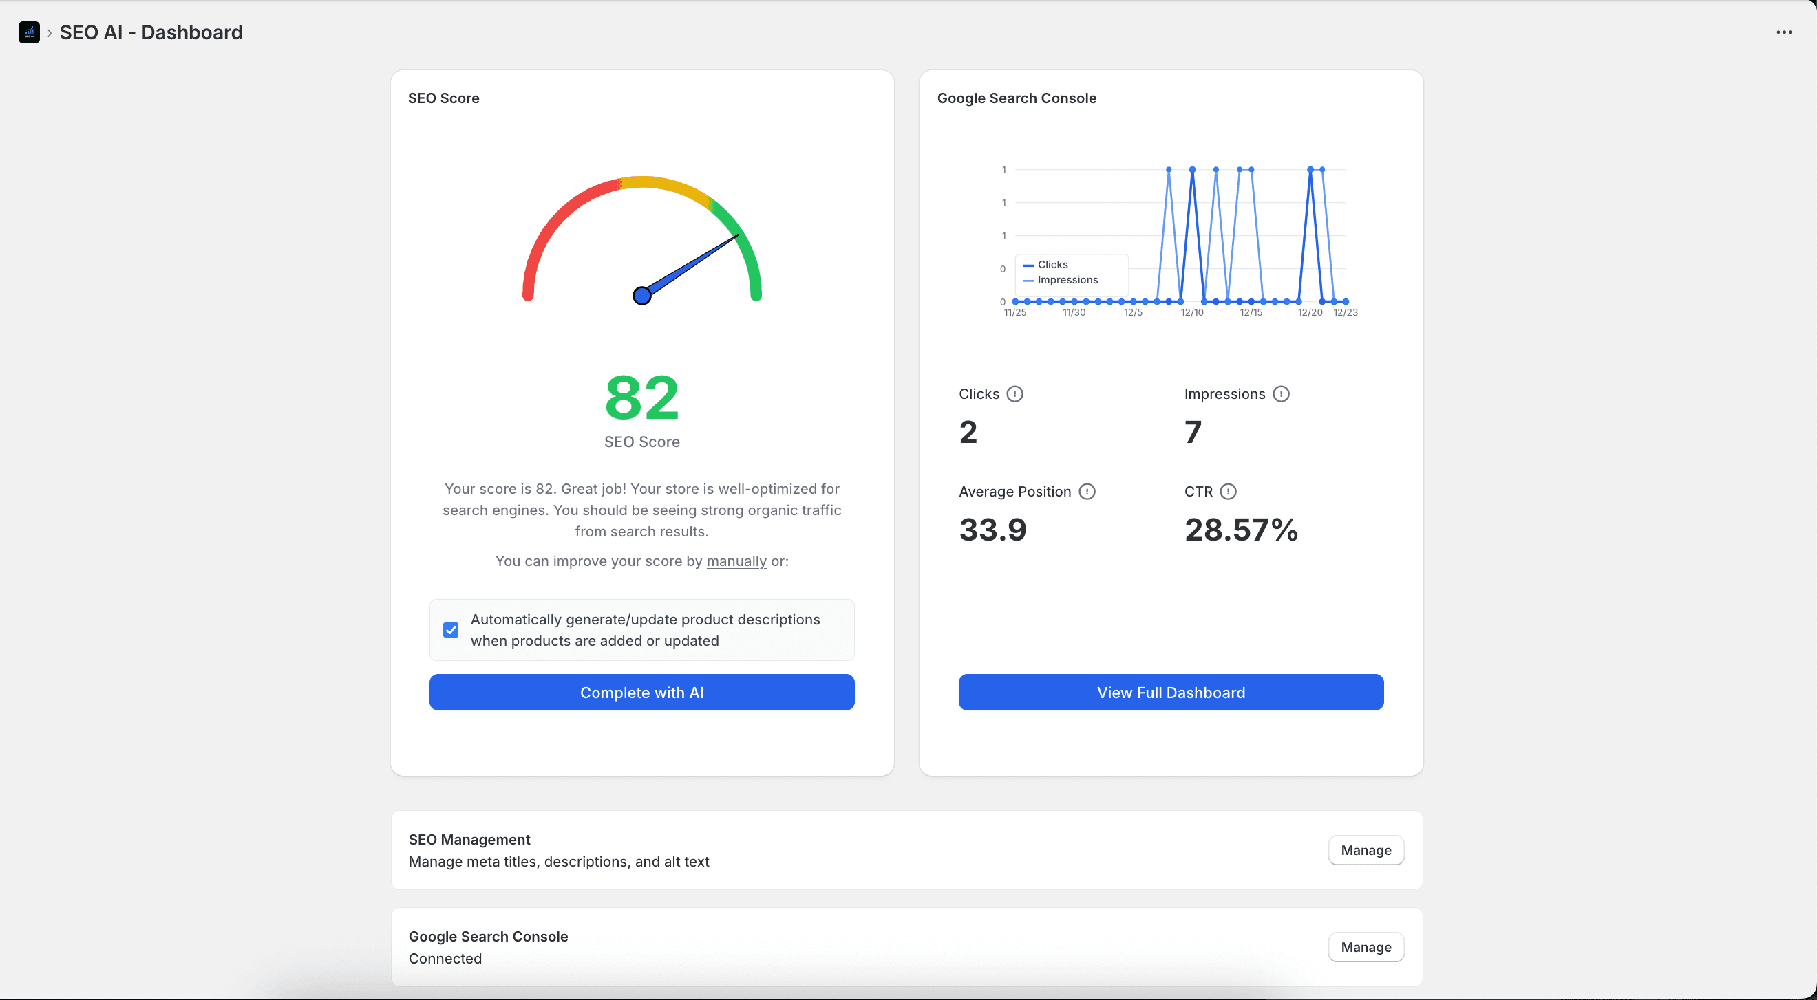Click the Complete with AI button

[641, 692]
